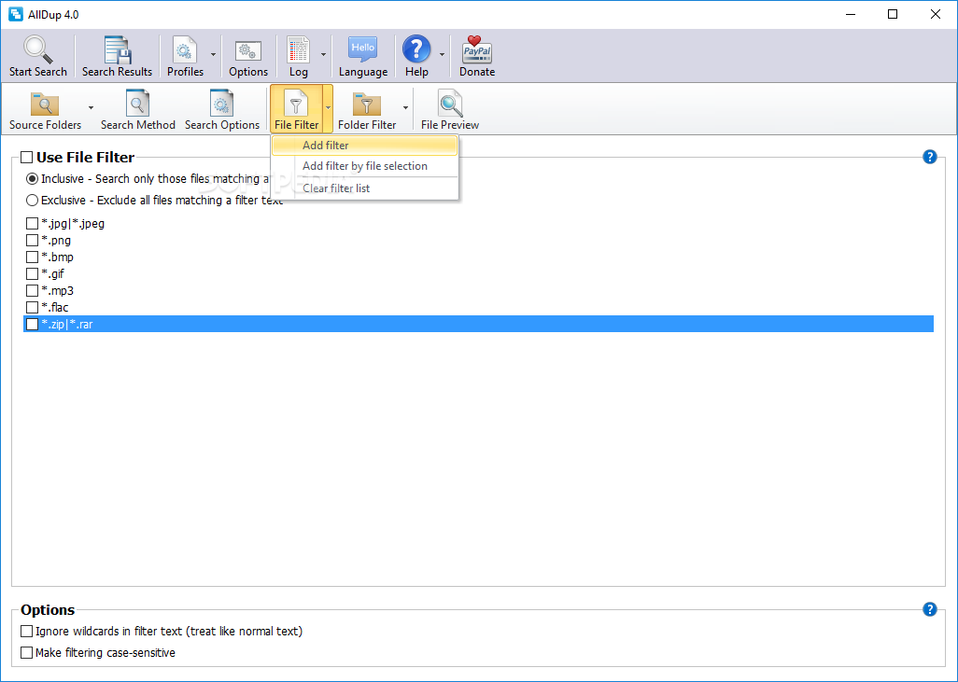958x682 pixels.
Task: Open the Help question mark icon
Action: point(416,49)
